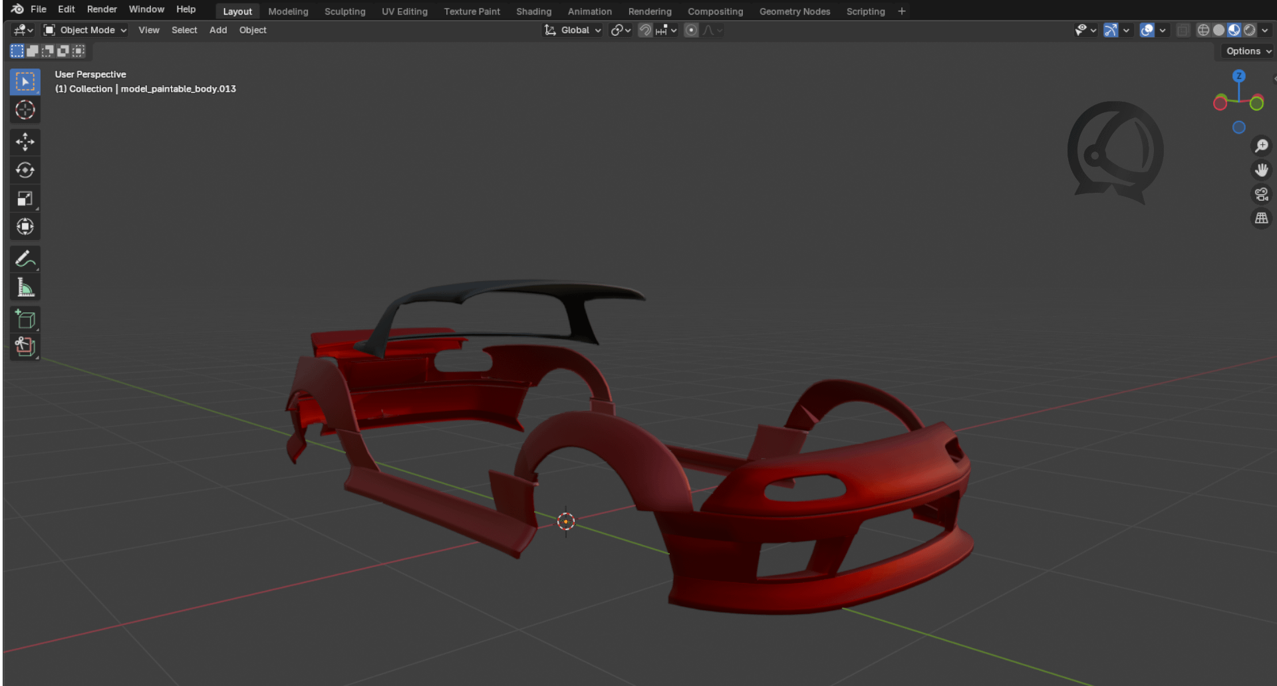Switch to wireframe viewport shading
Image resolution: width=1277 pixels, height=686 pixels.
pyautogui.click(x=1203, y=30)
